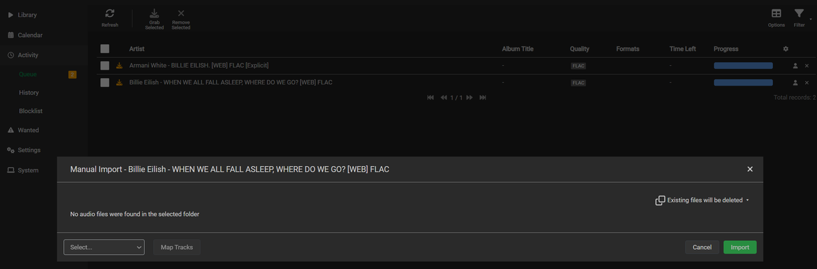The image size is (817, 269).
Task: Click Grab Selected download icon
Action: click(x=154, y=13)
